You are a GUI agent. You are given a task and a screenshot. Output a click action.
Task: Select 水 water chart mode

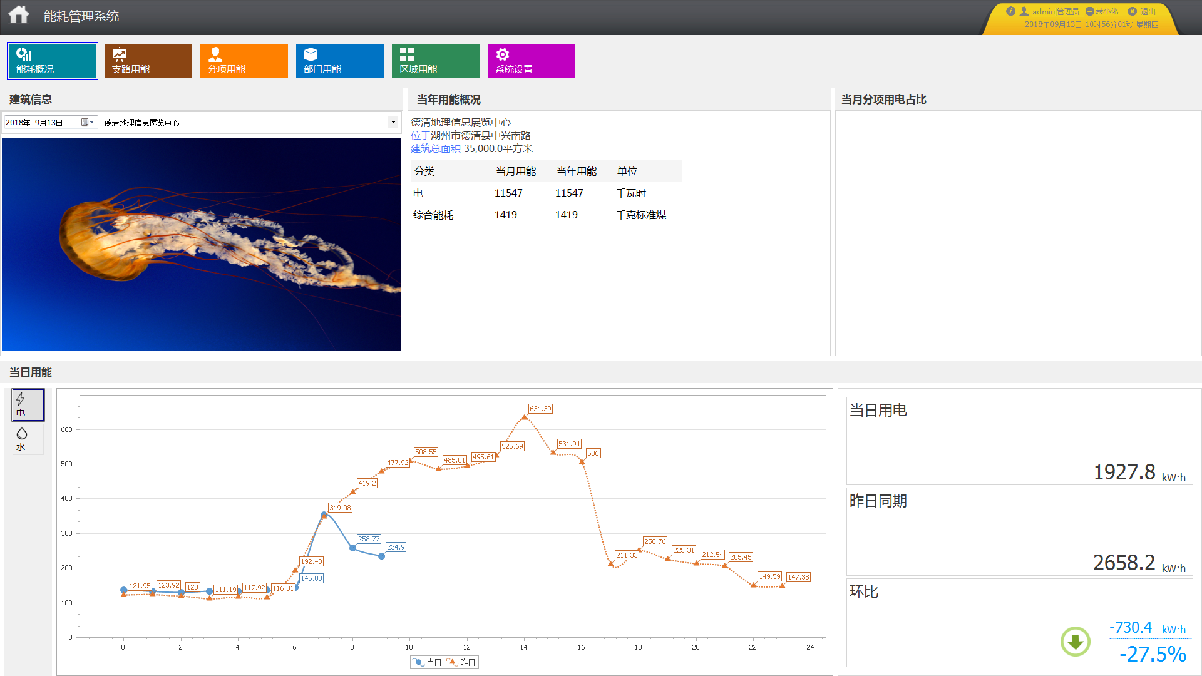coord(28,439)
